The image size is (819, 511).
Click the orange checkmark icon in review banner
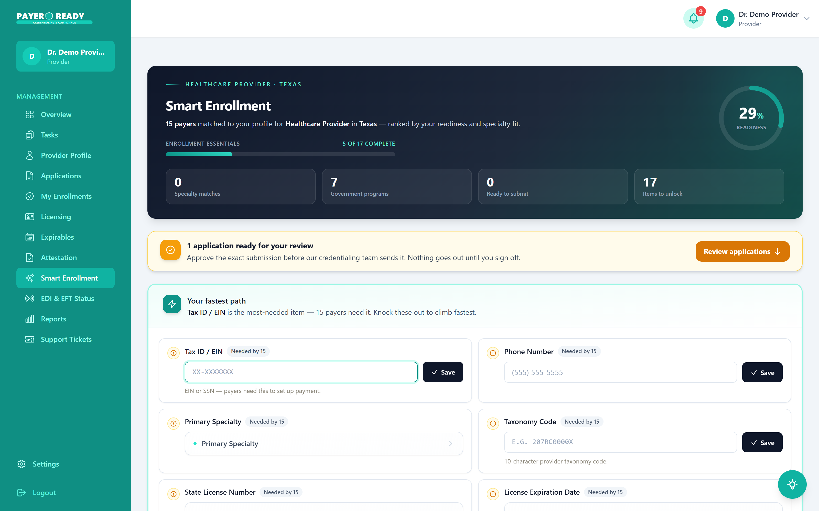click(x=170, y=250)
